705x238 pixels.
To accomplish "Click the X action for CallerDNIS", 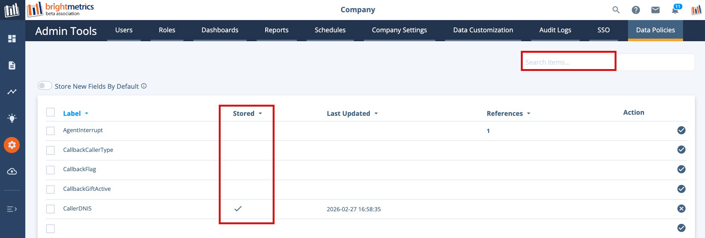I will pyautogui.click(x=681, y=209).
